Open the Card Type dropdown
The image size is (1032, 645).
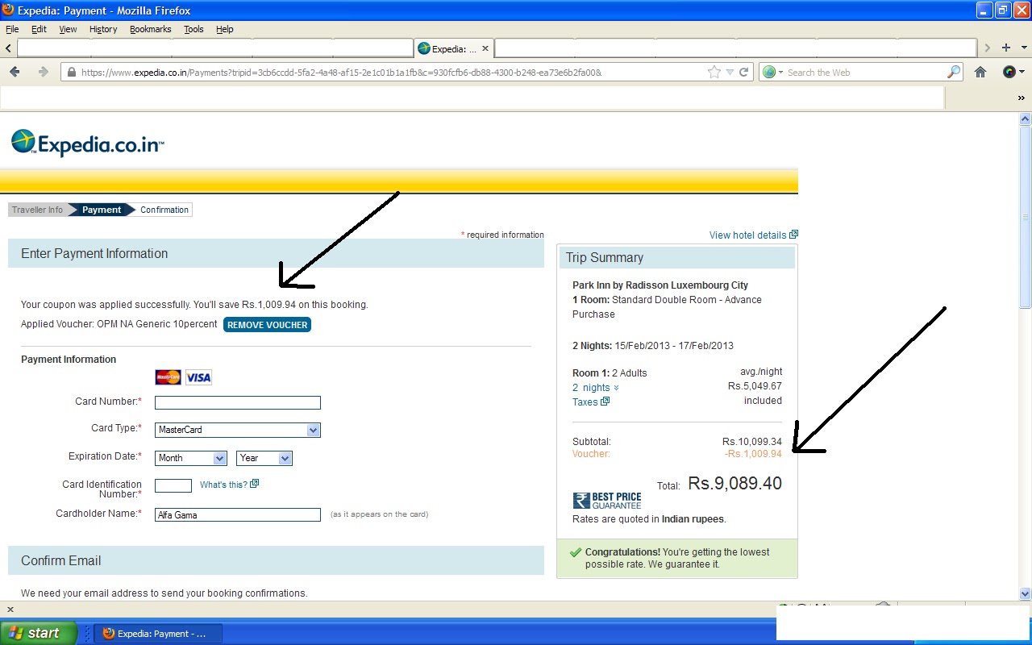238,430
